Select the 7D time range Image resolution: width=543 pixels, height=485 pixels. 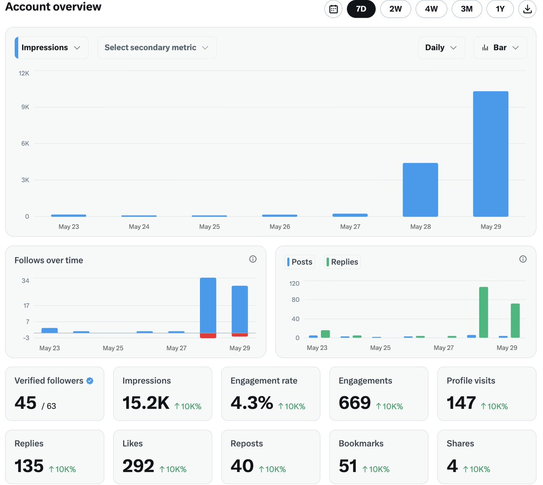[361, 9]
